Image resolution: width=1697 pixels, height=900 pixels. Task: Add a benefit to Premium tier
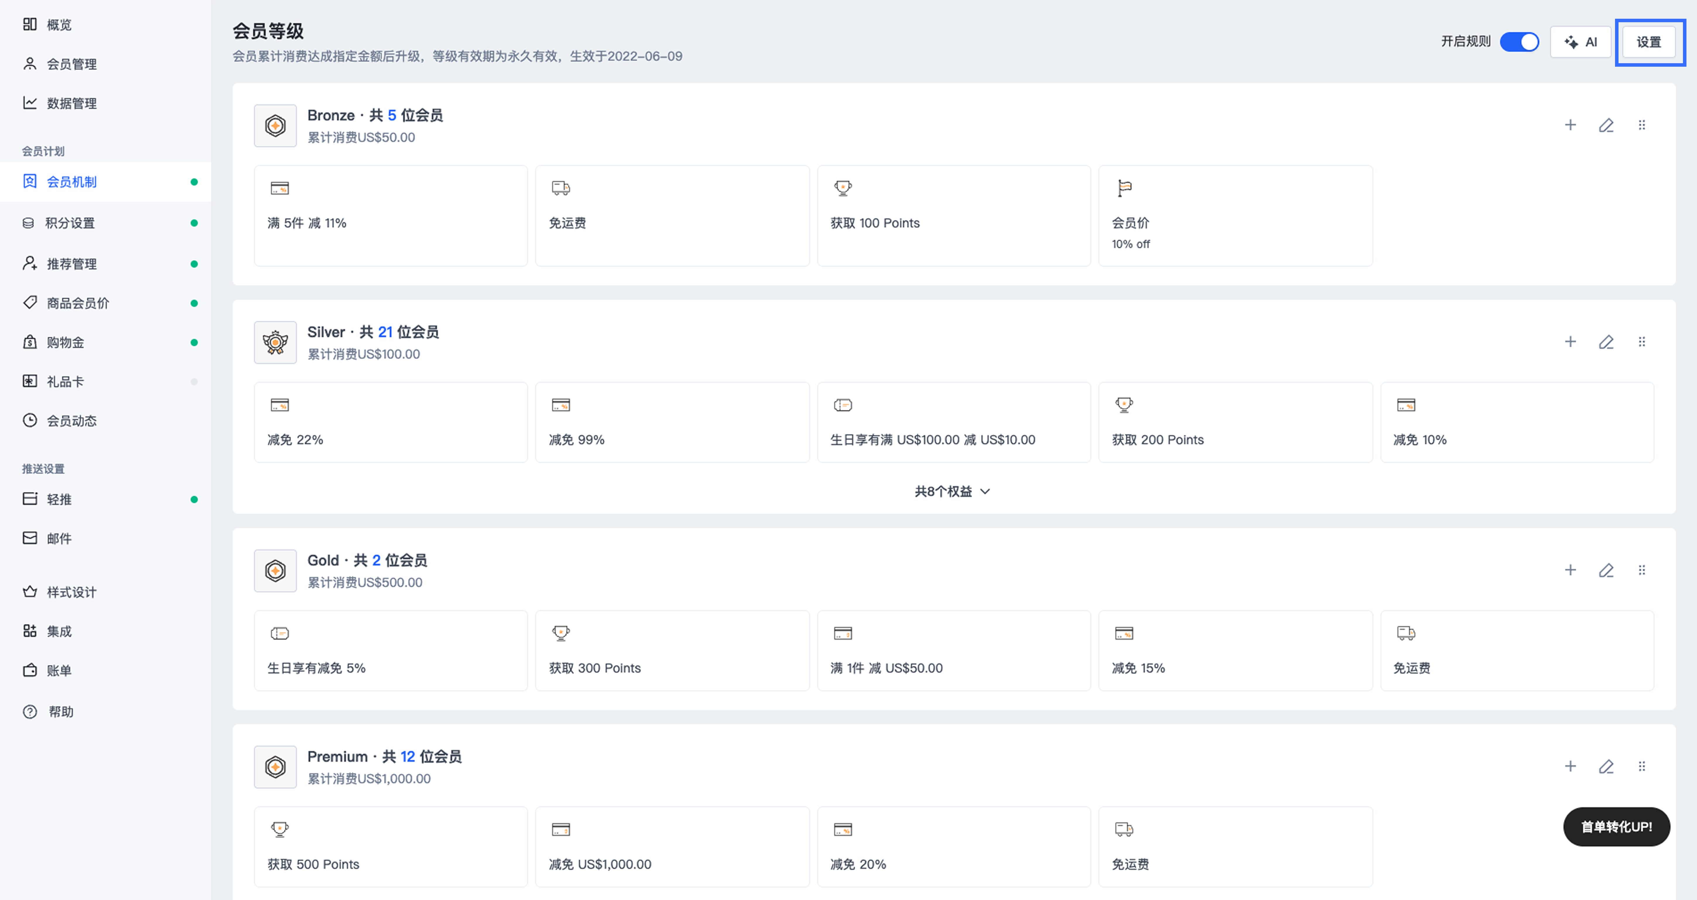click(x=1571, y=766)
